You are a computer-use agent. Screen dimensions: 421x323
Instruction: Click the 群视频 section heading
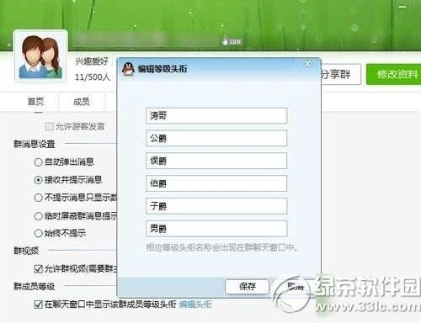pyautogui.click(x=26, y=251)
